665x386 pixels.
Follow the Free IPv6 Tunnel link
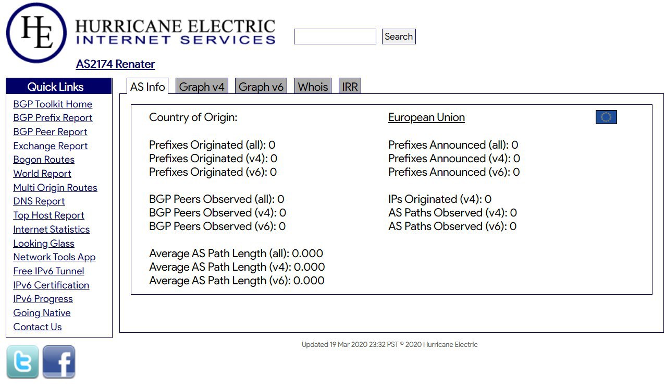point(48,271)
